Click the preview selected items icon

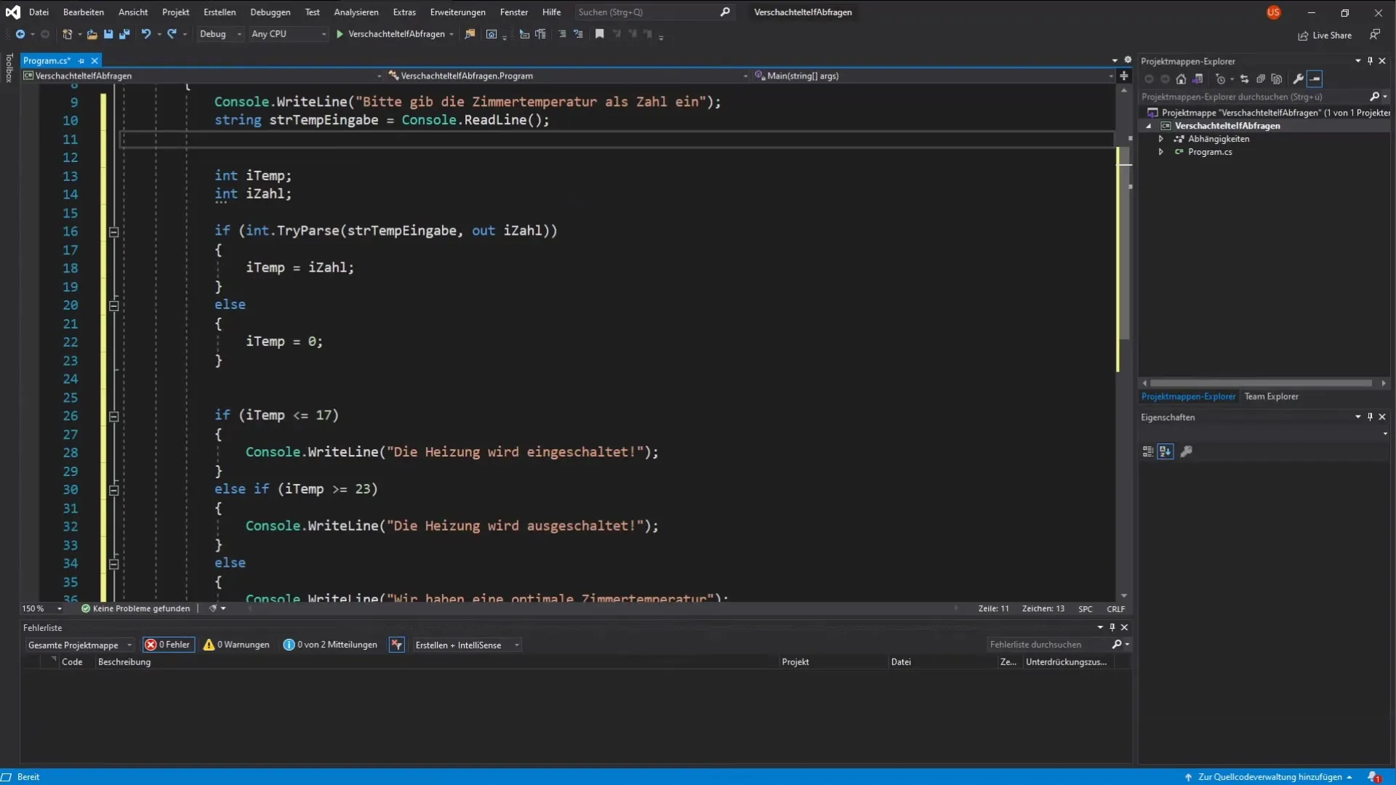(x=1315, y=79)
